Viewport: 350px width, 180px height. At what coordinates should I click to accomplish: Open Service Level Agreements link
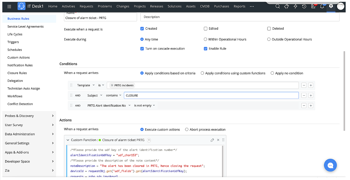(x=25, y=27)
